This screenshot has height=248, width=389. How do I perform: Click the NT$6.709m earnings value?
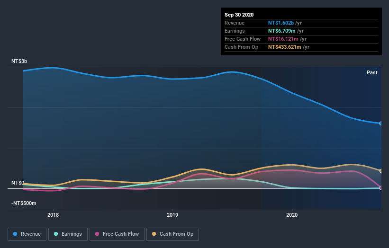[281, 31]
